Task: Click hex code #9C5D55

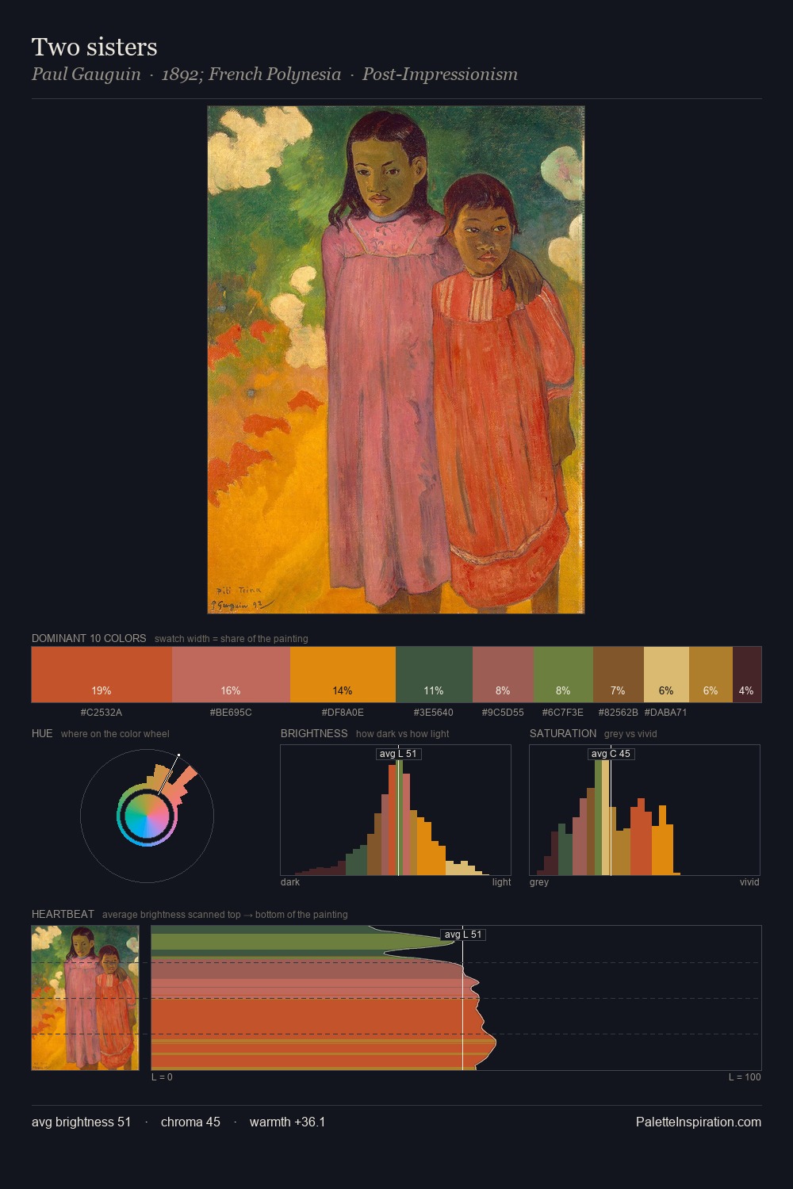Action: pyautogui.click(x=503, y=713)
